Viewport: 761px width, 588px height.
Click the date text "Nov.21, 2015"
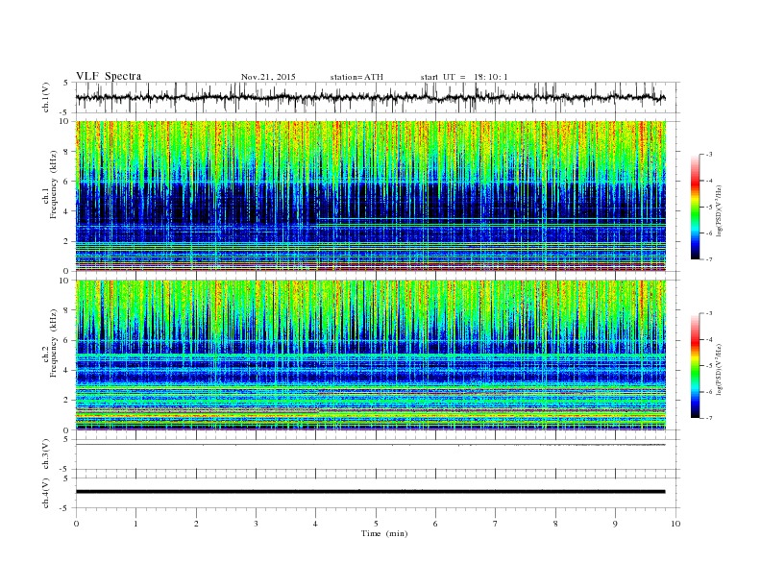pos(268,77)
